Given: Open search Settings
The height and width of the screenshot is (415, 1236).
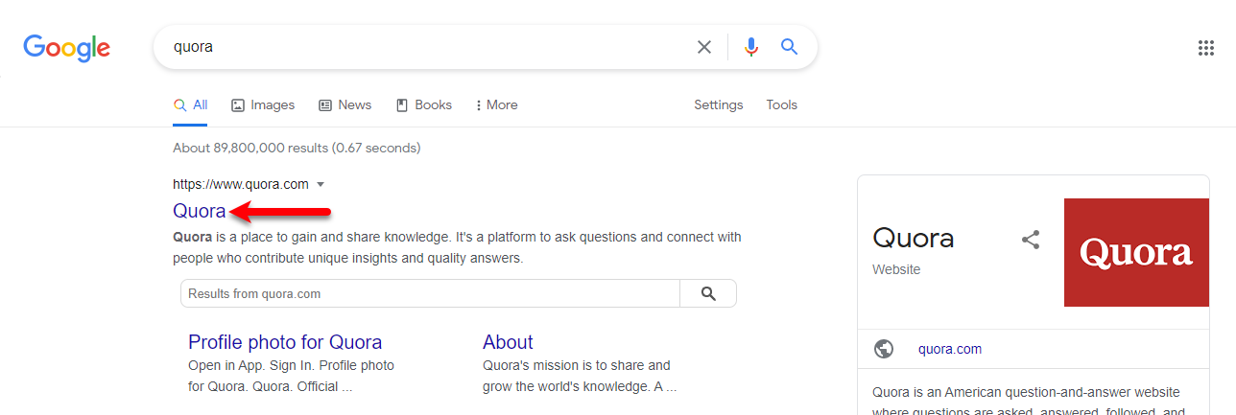Looking at the screenshot, I should [719, 105].
